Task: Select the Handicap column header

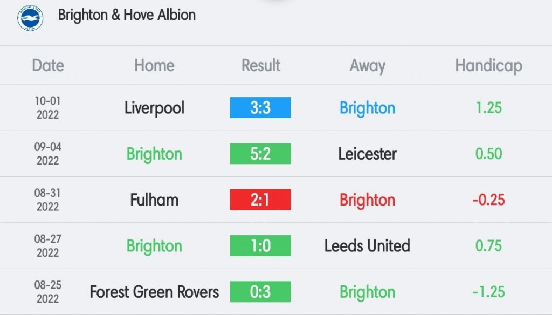Action: pos(488,66)
